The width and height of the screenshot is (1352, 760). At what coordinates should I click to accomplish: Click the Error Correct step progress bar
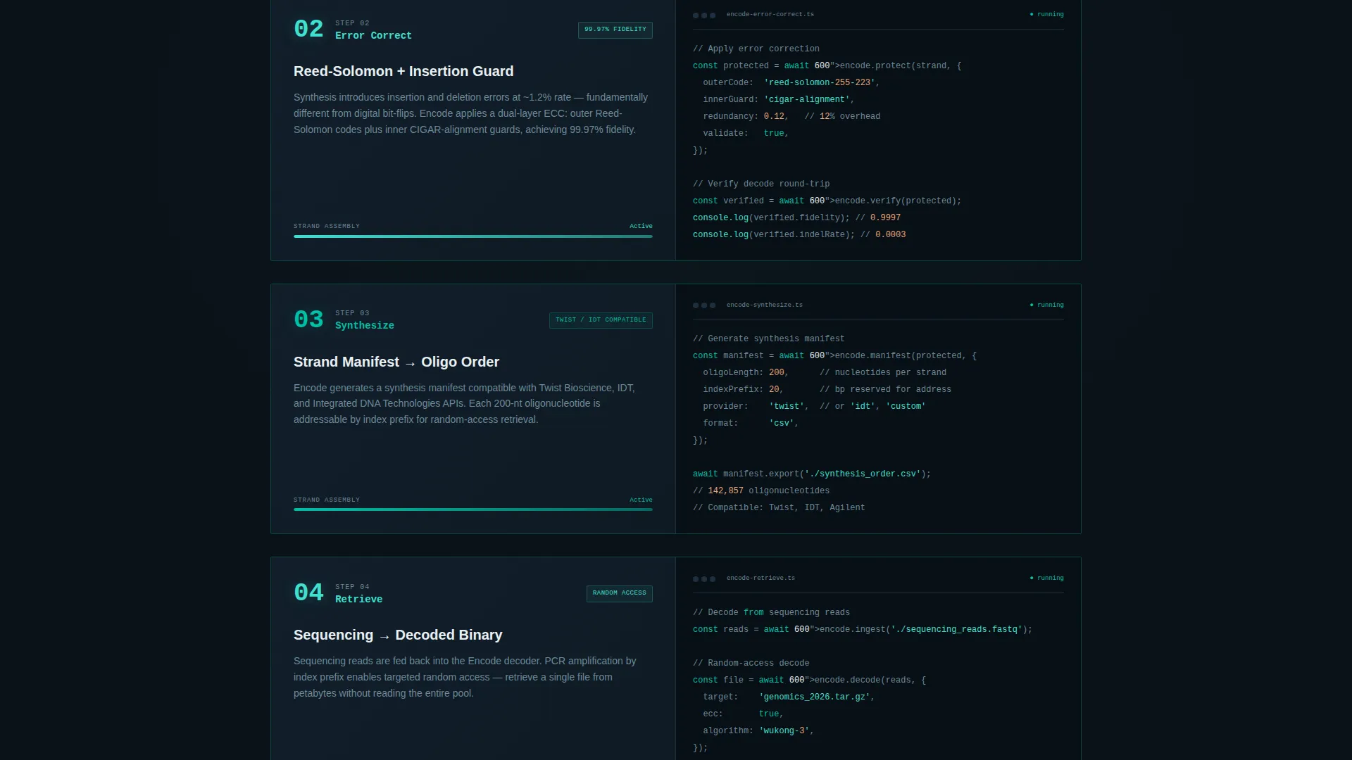click(473, 236)
